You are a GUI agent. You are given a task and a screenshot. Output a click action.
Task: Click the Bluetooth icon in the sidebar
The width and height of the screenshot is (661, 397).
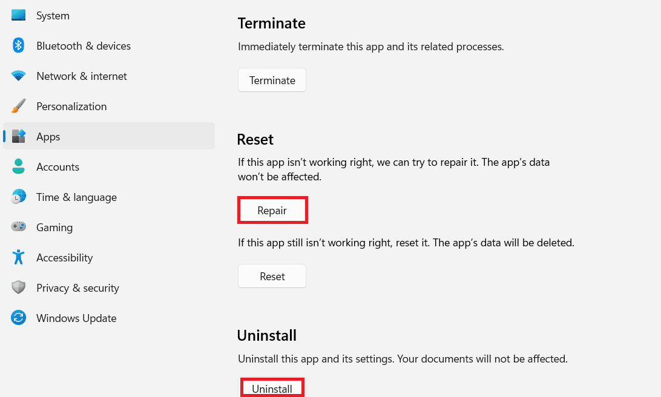click(18, 45)
